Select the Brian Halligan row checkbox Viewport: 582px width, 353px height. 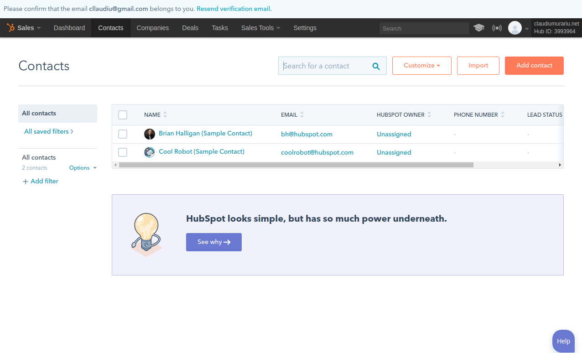pyautogui.click(x=123, y=134)
